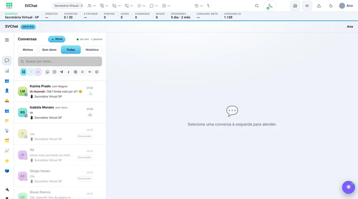Click the circled X counter in top bar

coord(166,6)
